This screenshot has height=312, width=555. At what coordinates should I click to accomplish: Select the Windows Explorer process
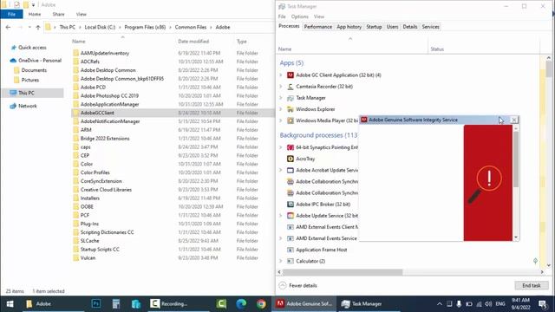316,109
